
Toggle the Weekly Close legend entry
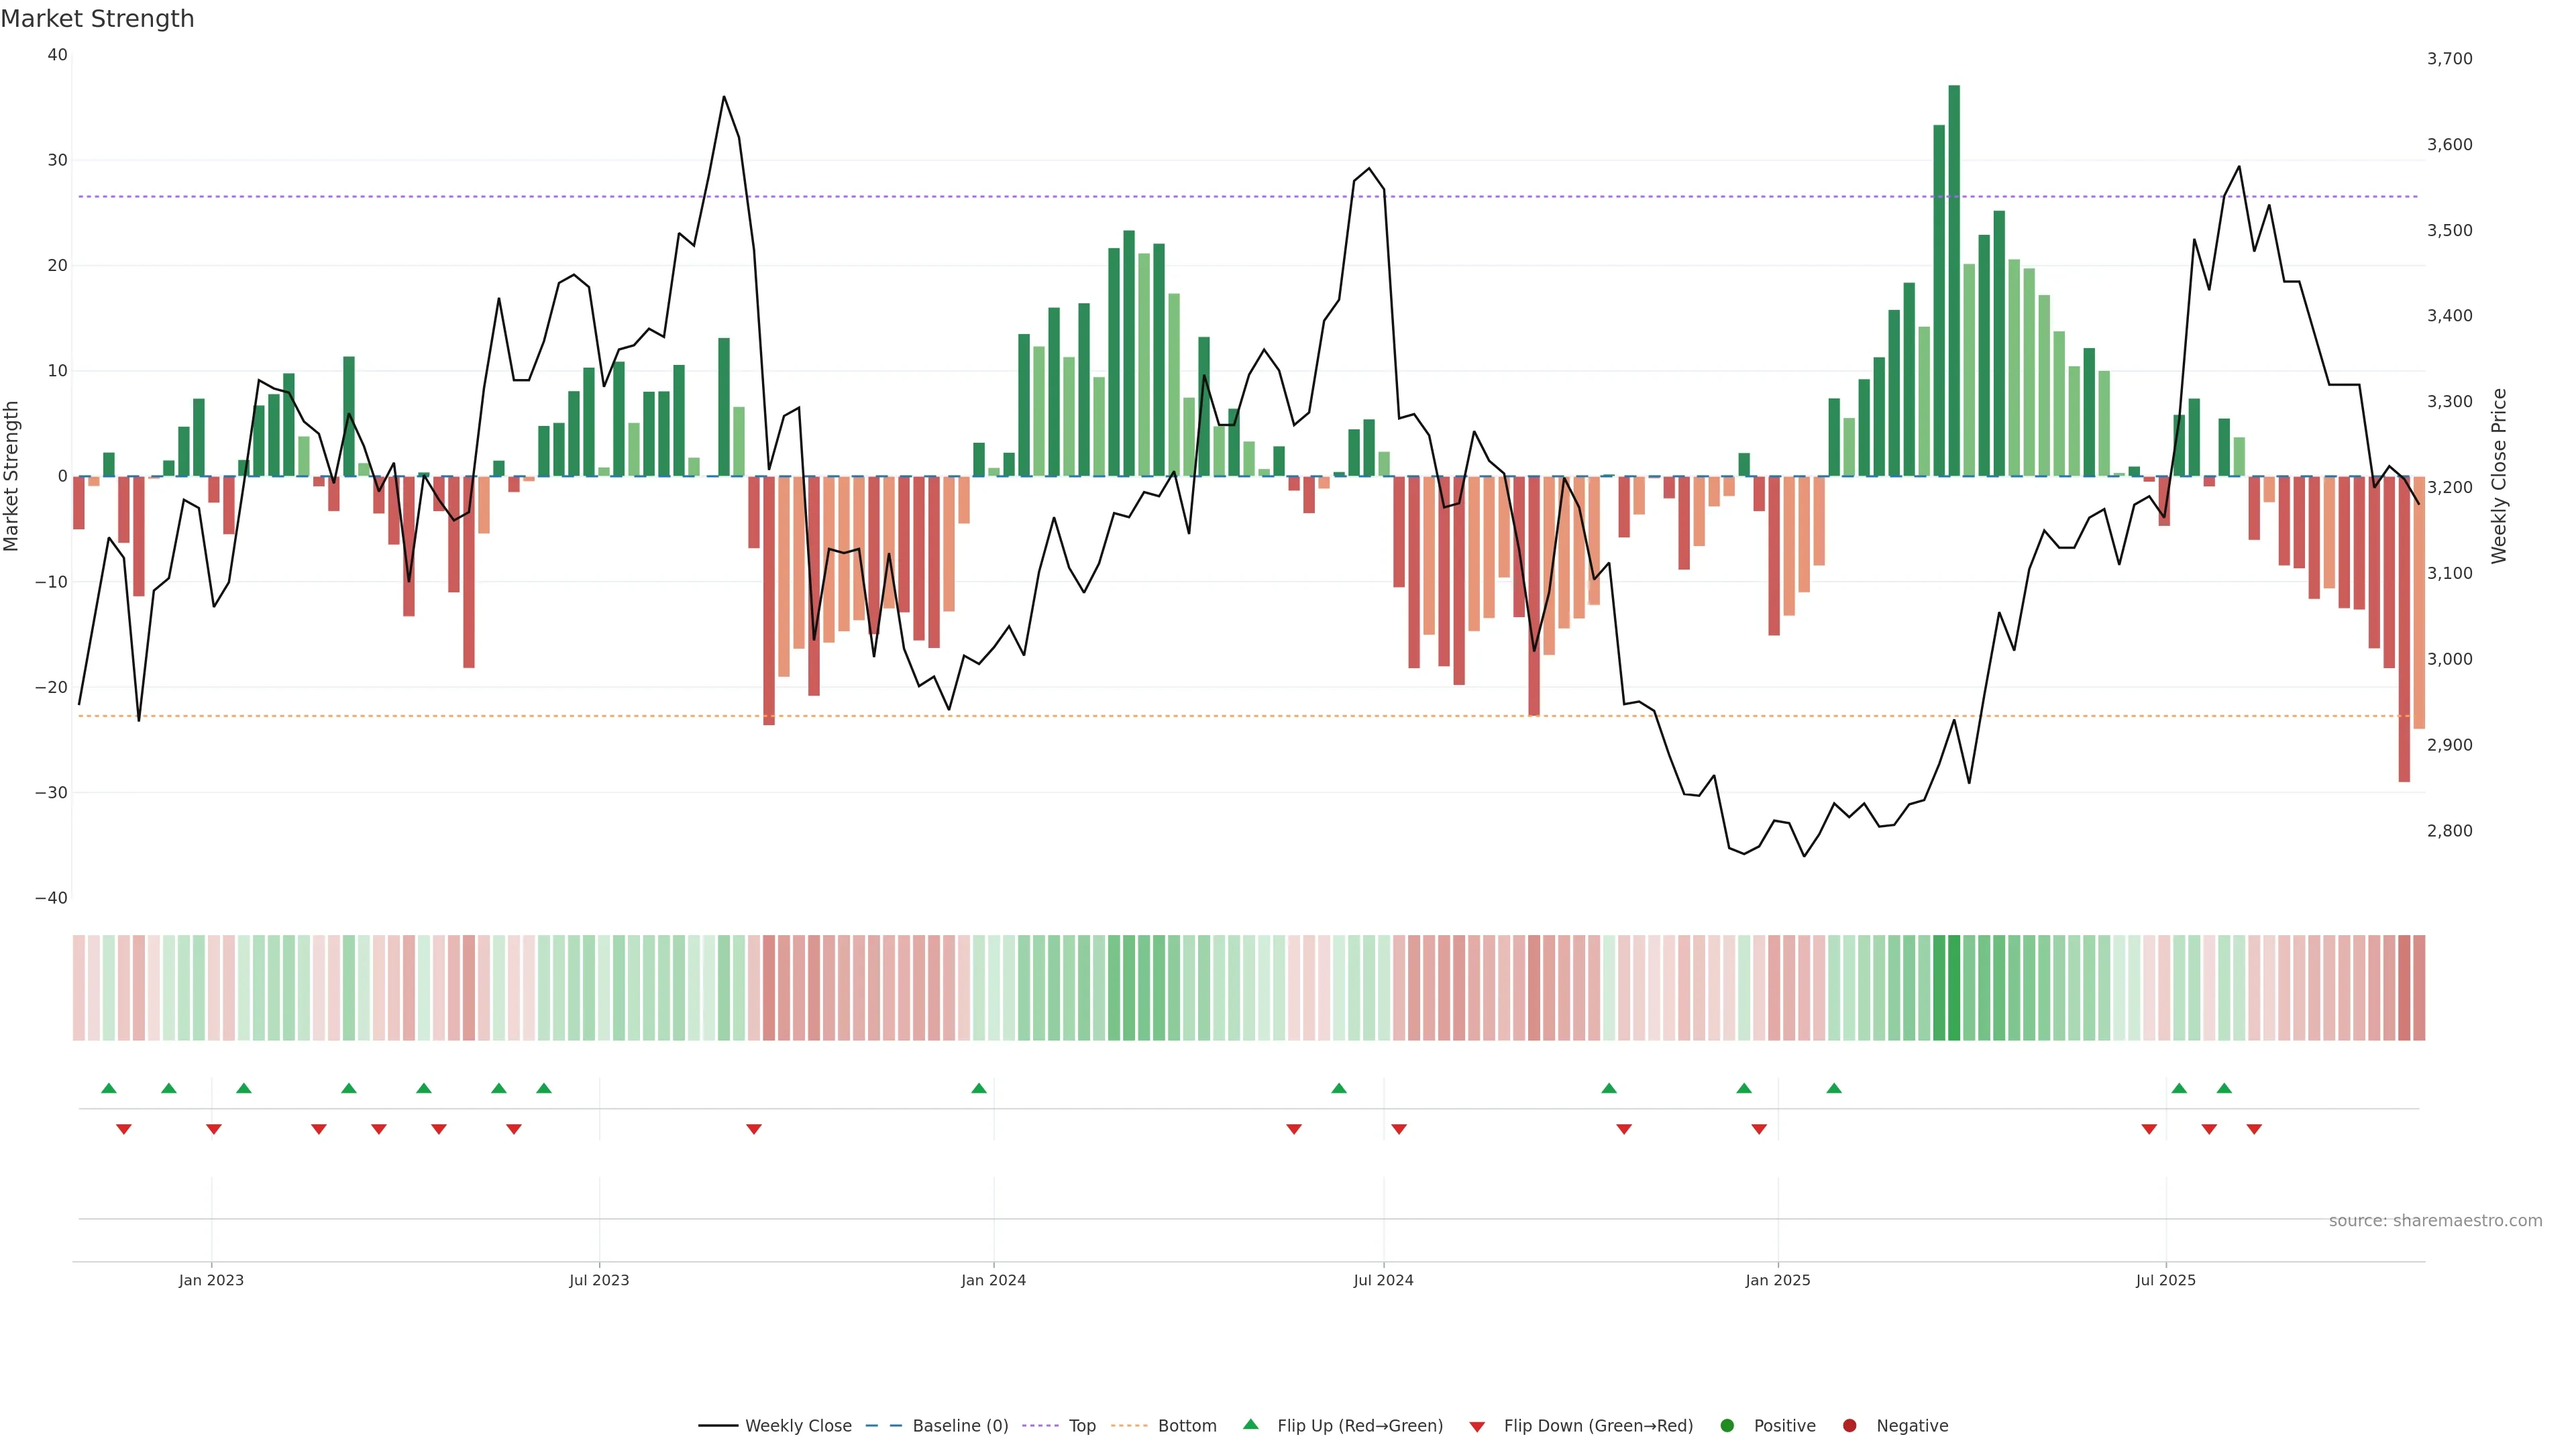coord(797,1425)
